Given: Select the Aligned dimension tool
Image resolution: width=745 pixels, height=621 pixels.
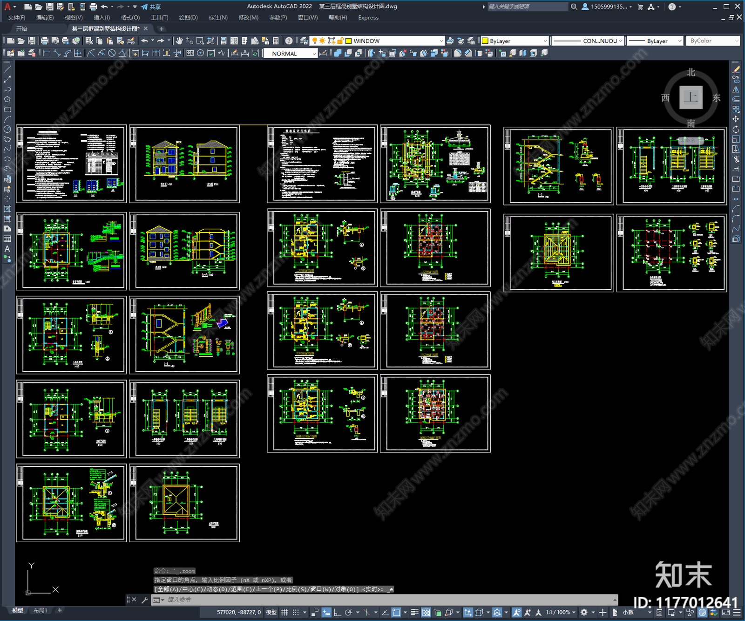Looking at the screenshot, I should (x=57, y=53).
